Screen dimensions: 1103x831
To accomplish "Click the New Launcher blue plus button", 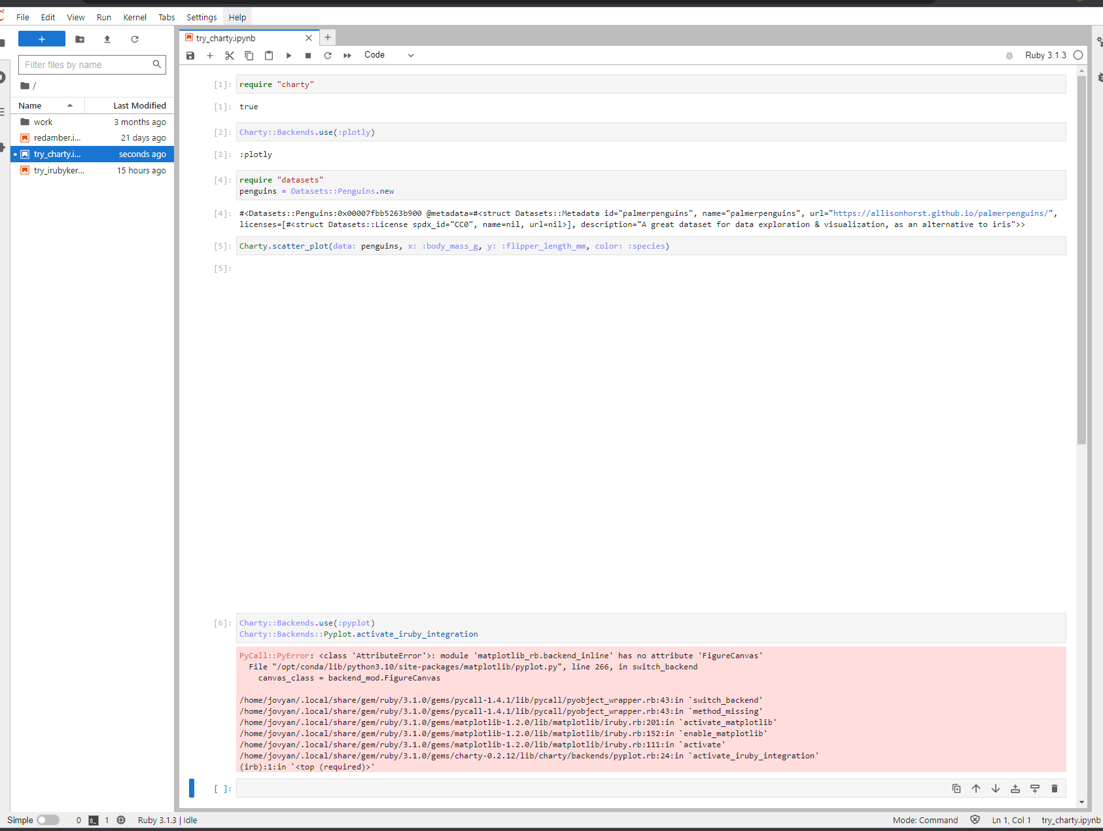I will click(42, 39).
